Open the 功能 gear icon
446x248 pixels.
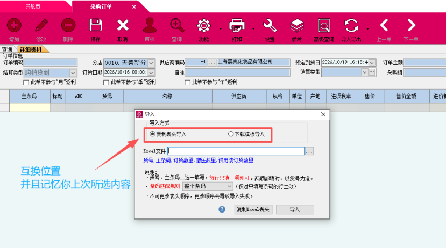204,26
